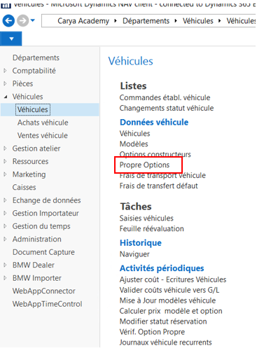Viewport: 264px width, 360px height.
Task: Open the Naviguer link
Action: pyautogui.click(x=134, y=254)
